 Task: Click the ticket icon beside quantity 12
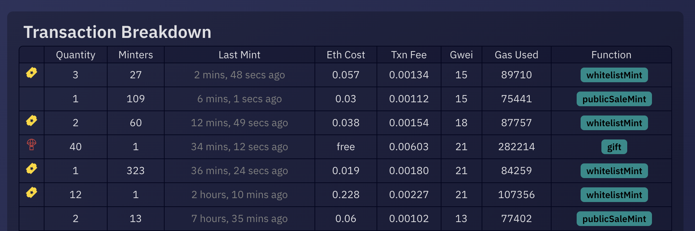32,193
